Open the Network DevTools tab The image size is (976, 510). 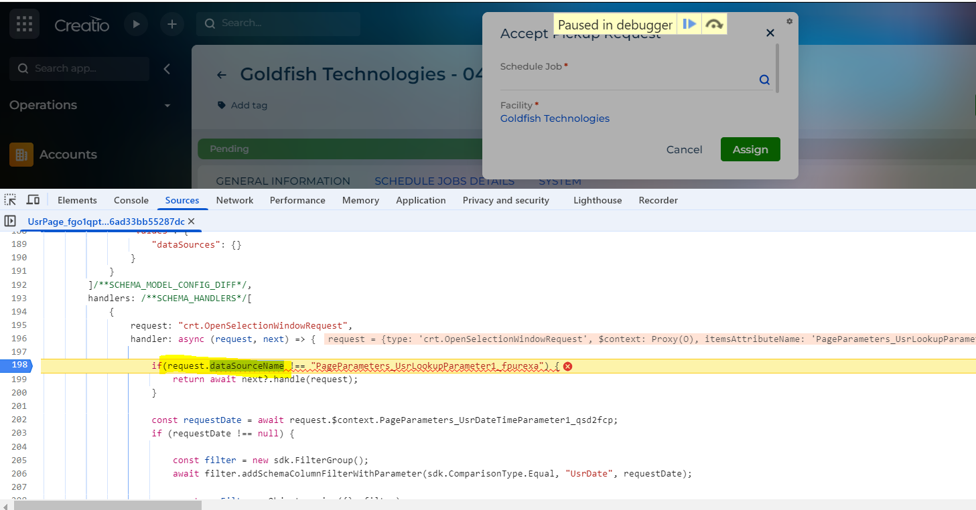[x=234, y=200]
